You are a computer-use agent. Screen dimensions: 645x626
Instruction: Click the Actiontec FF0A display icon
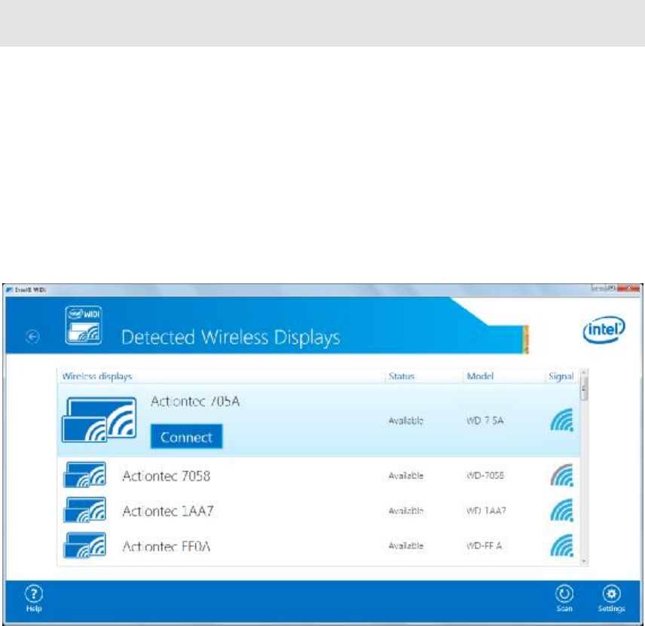click(84, 545)
